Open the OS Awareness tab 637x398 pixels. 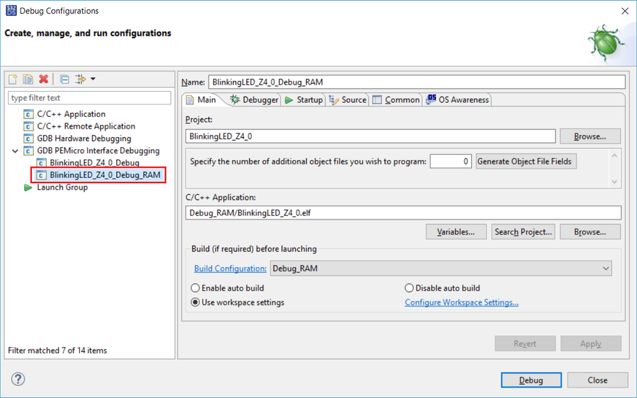click(457, 99)
